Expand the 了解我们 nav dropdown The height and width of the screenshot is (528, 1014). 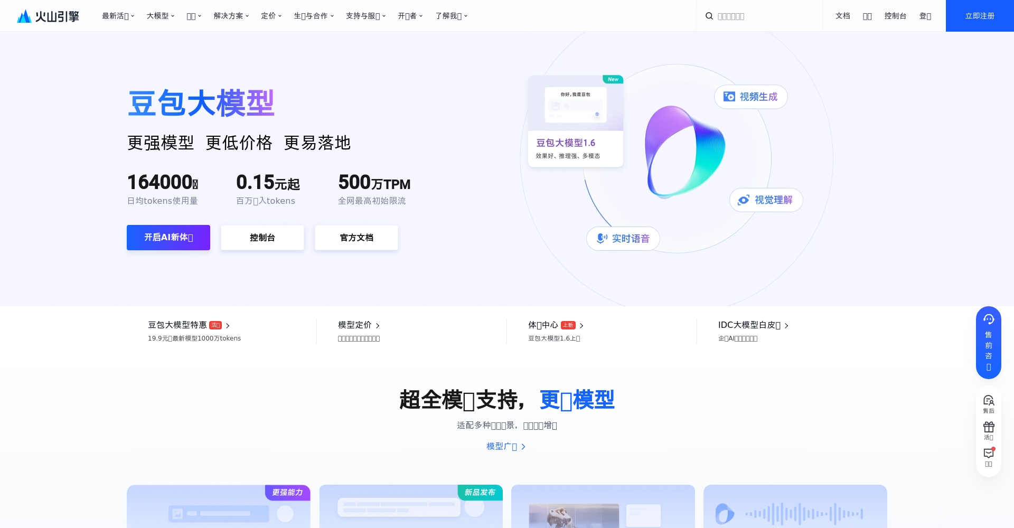(451, 16)
